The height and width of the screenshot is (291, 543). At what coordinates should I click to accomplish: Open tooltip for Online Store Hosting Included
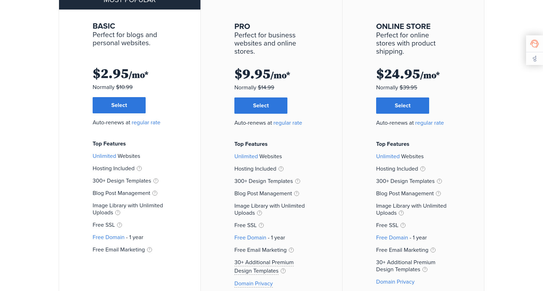423,169
